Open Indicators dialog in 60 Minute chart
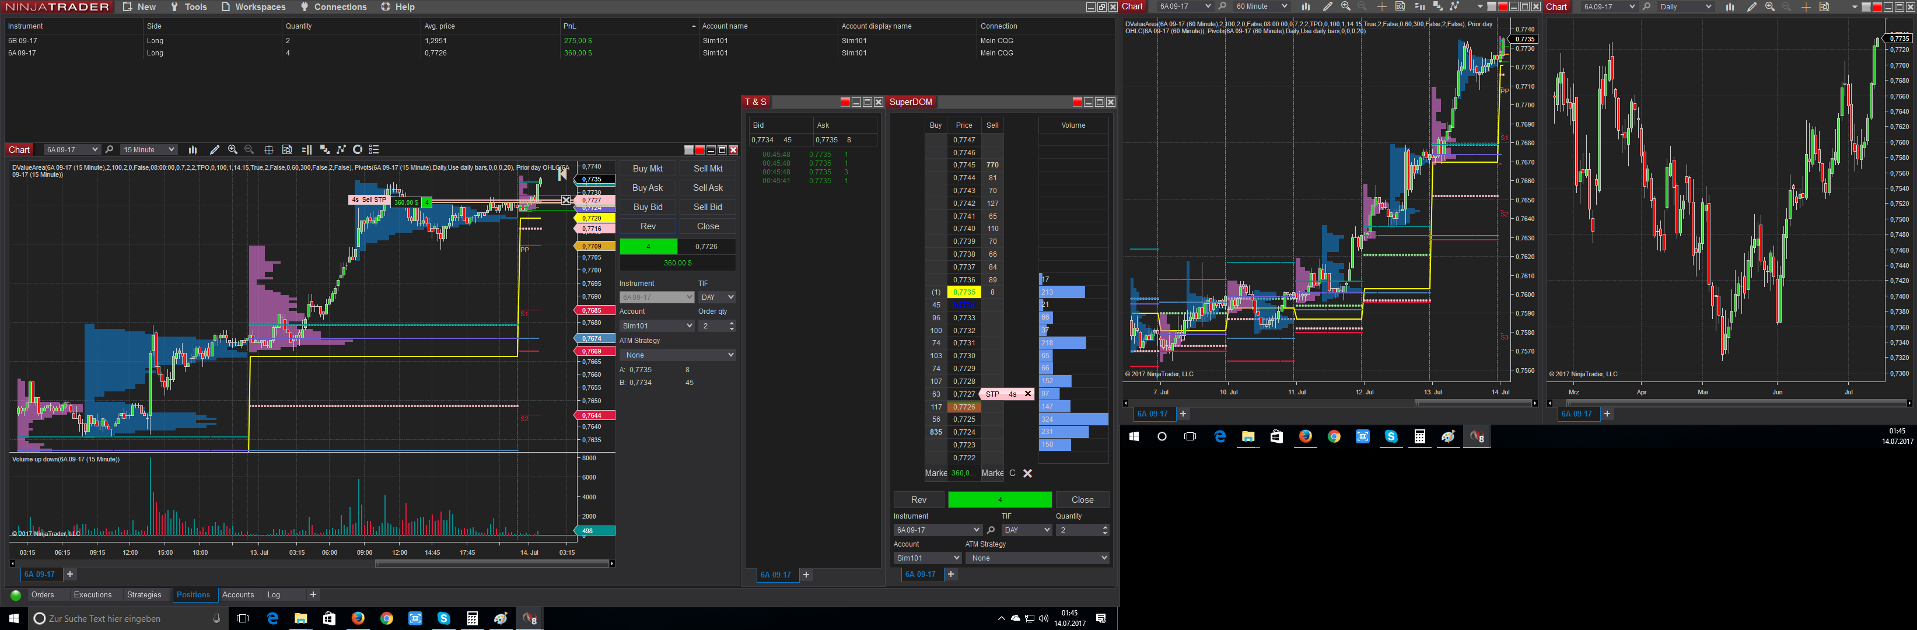Image resolution: width=1917 pixels, height=630 pixels. pos(1437,6)
